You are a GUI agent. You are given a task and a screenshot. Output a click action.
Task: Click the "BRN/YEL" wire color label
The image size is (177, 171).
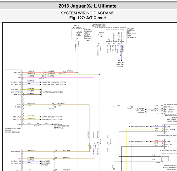31,89
